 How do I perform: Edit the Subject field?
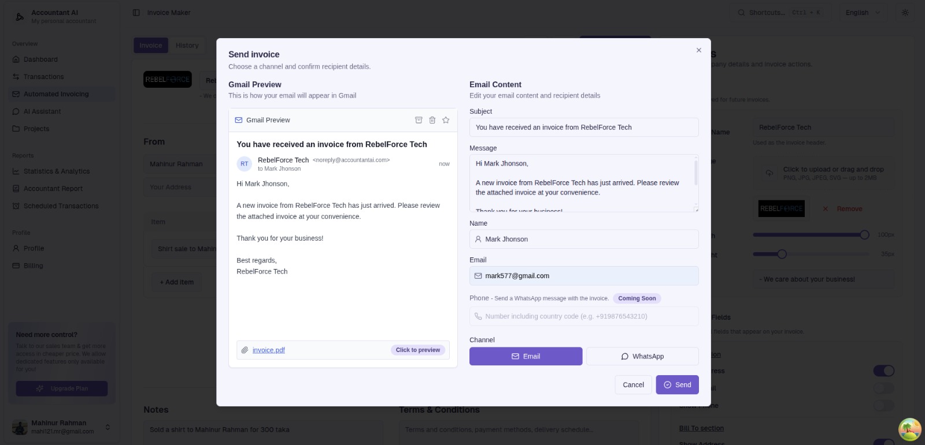584,128
